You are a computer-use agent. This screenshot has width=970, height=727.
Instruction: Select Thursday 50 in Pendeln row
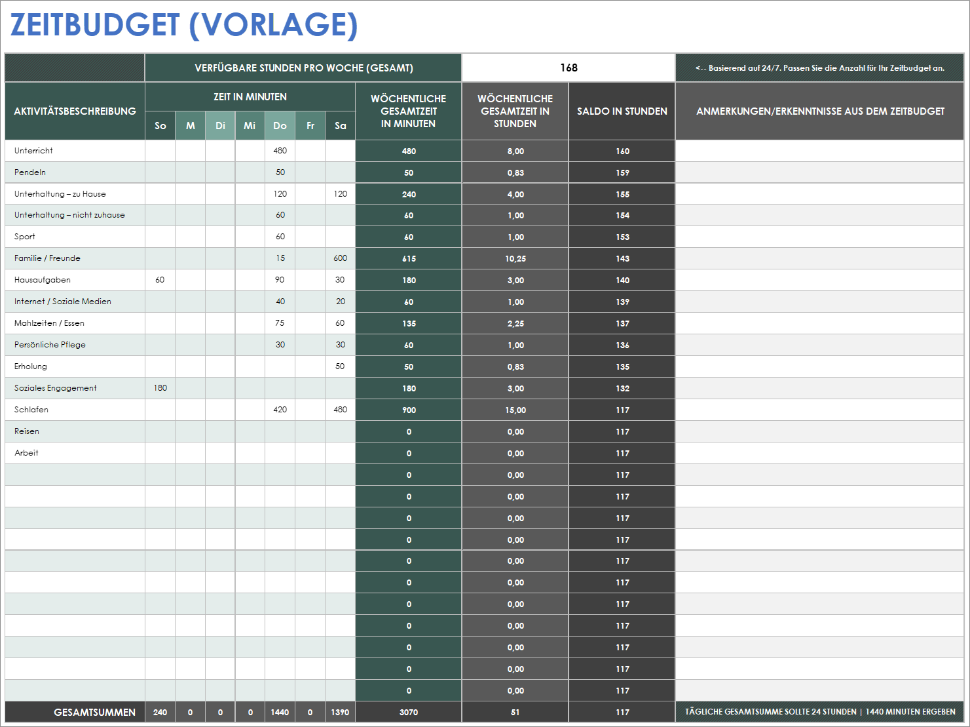(280, 172)
